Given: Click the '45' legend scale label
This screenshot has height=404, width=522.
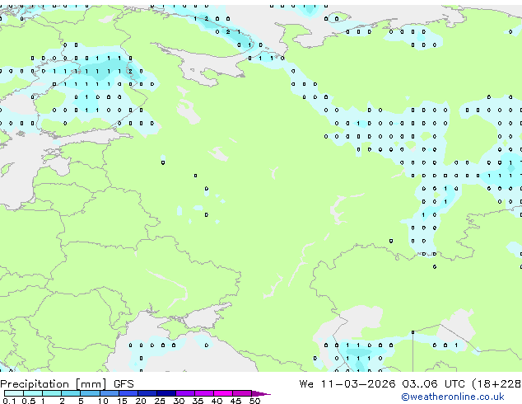Looking at the screenshot, I should 235,401.
